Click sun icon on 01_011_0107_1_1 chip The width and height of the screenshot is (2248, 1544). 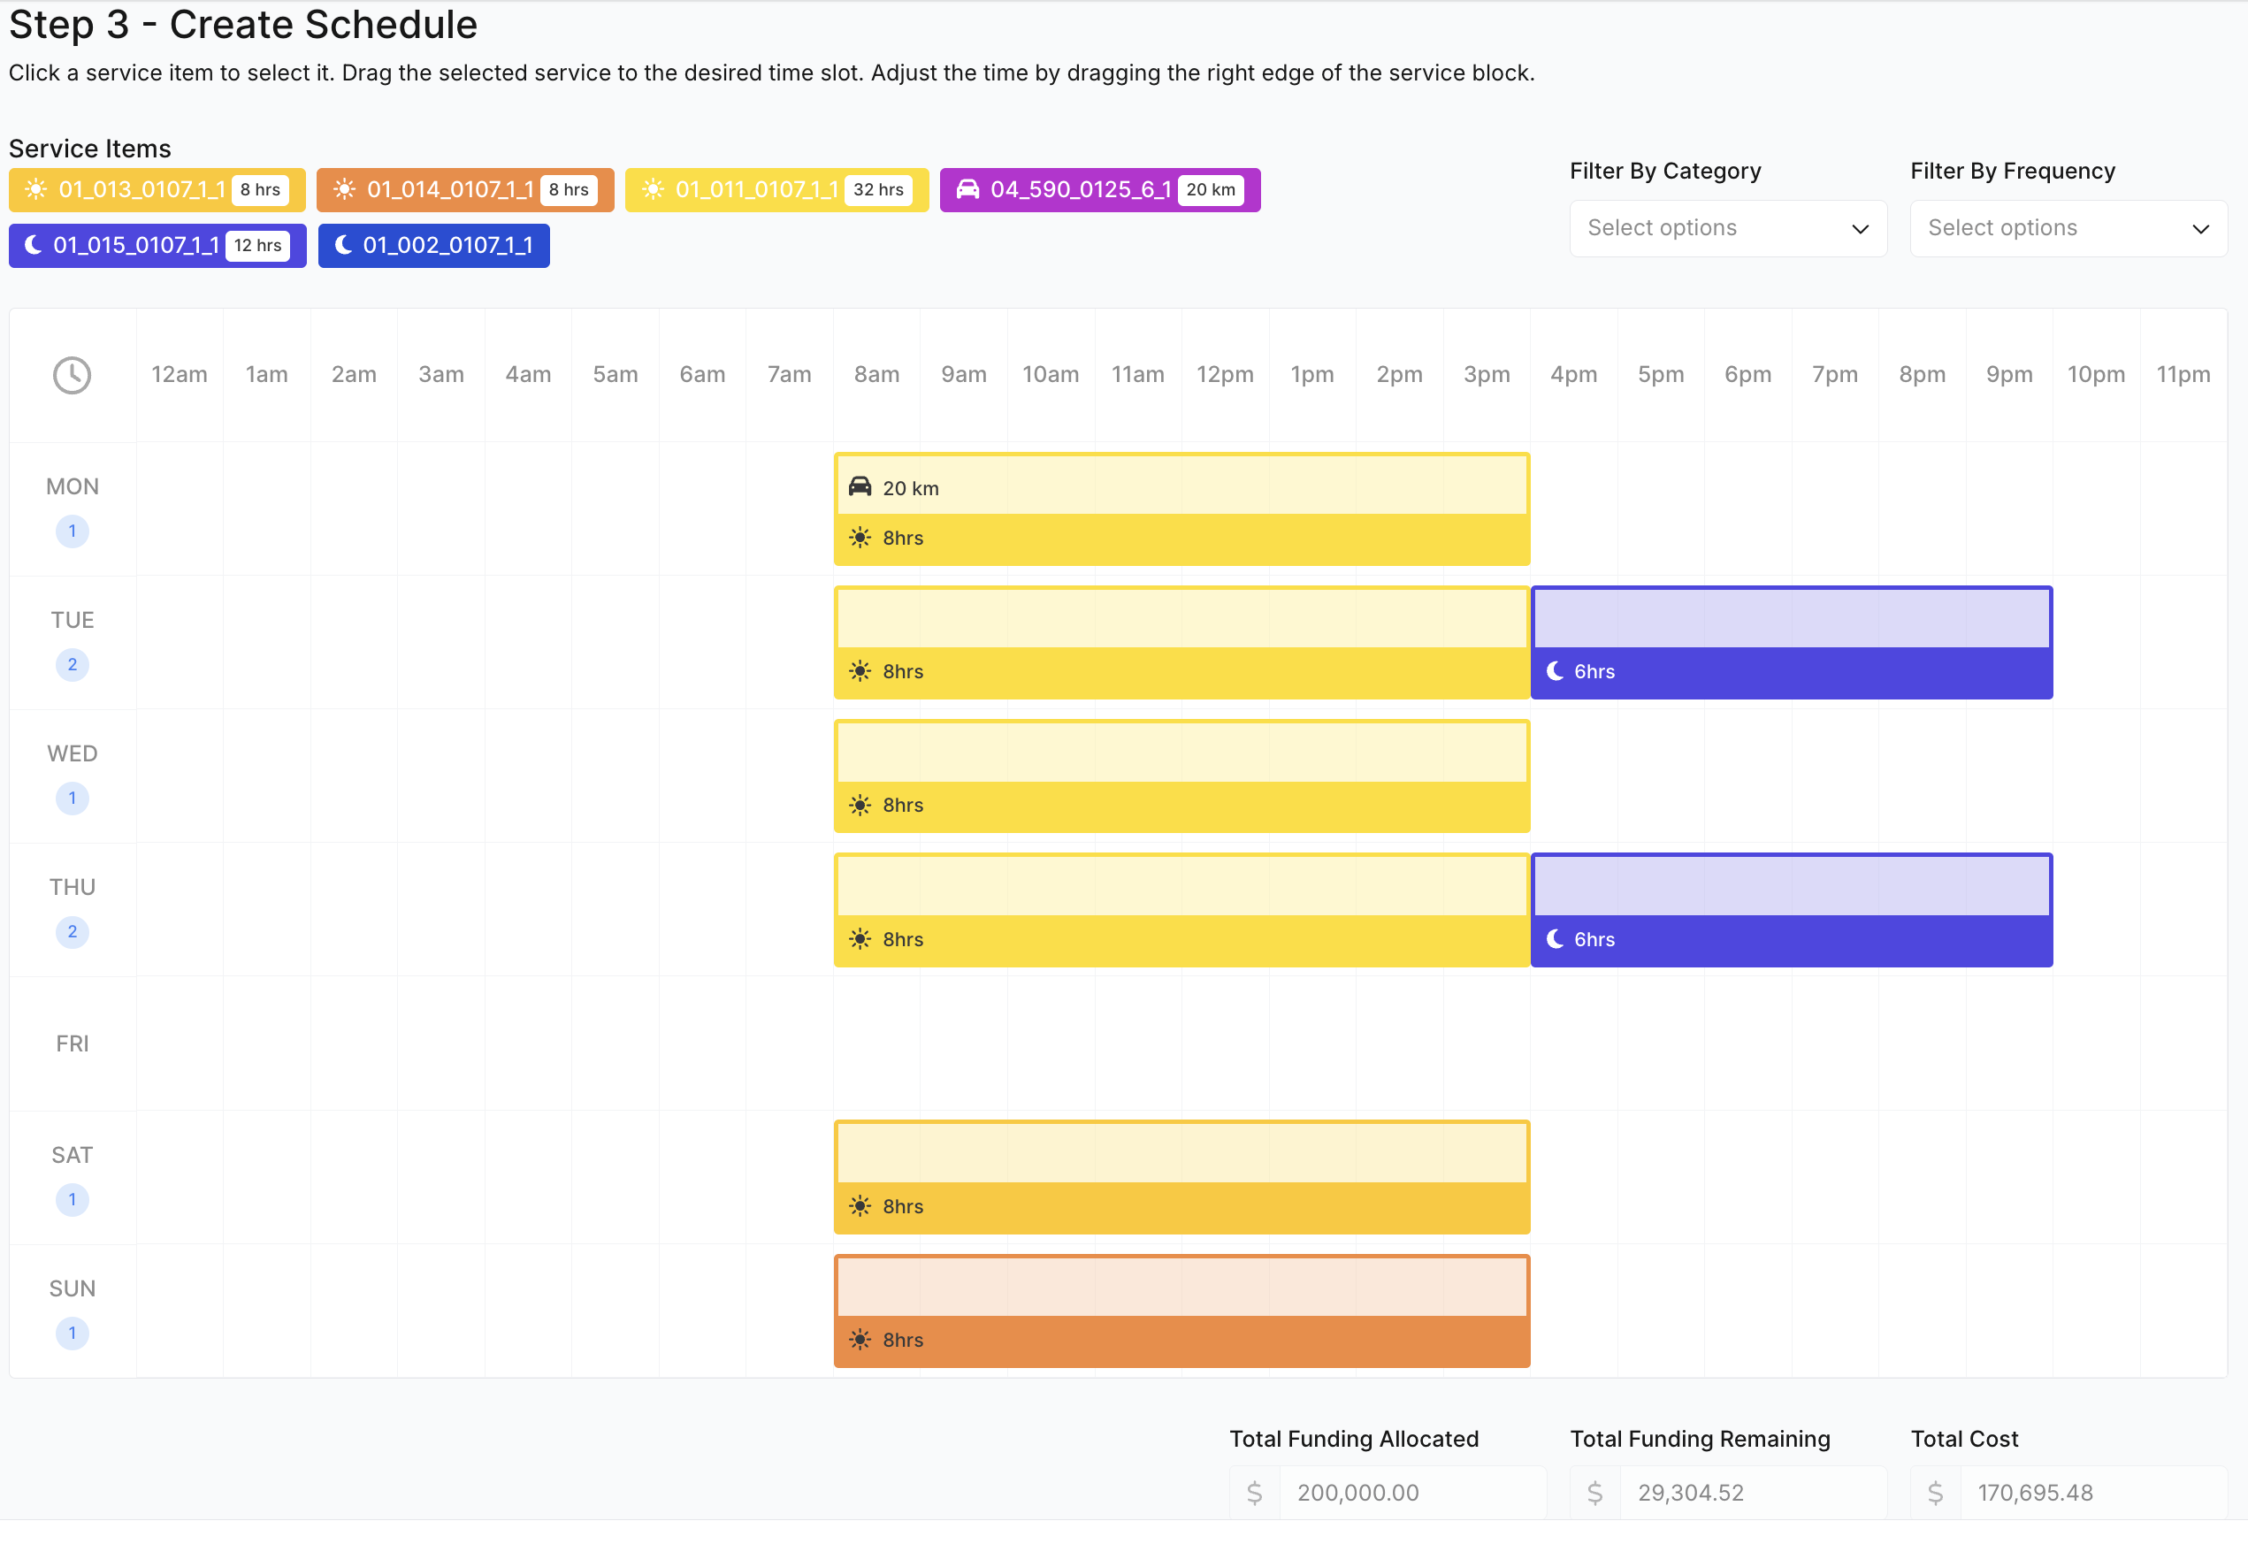tap(653, 189)
